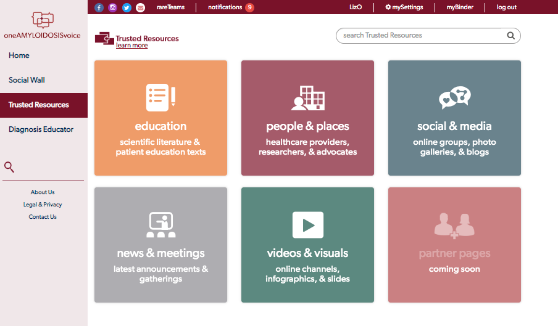Click the Trusted Resources page heading

148,38
